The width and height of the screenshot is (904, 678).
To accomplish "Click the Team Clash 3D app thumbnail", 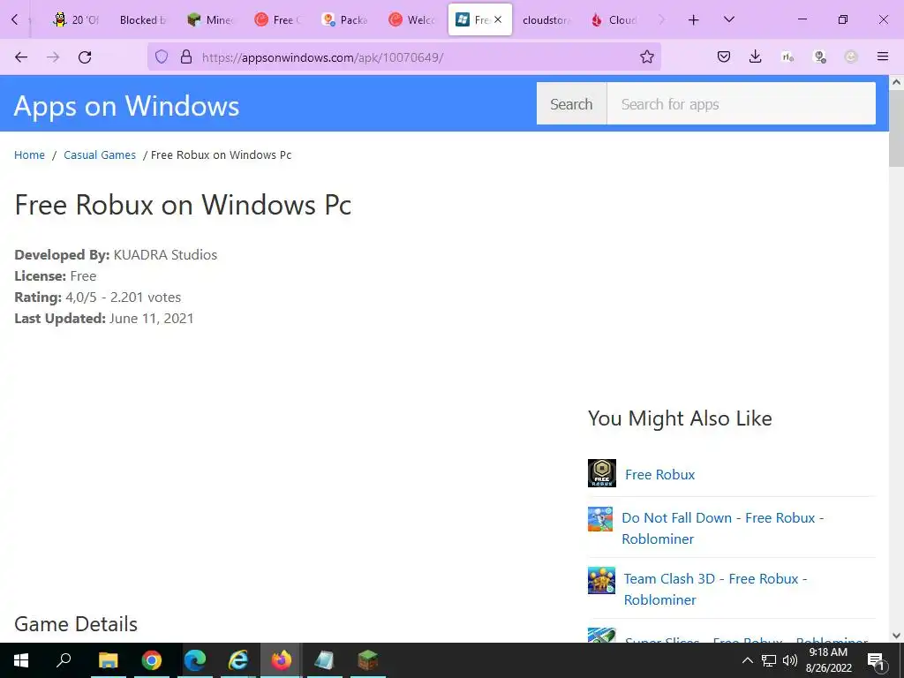I will (x=601, y=580).
